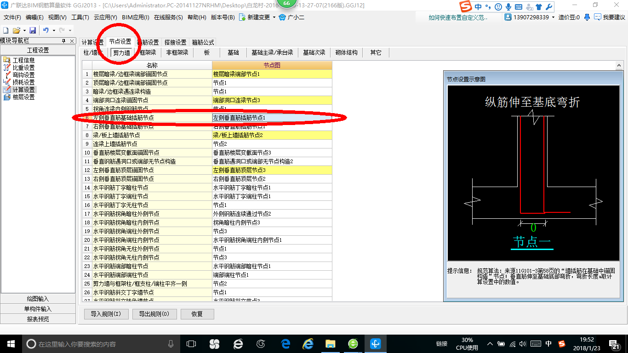Click the Redo arrow icon
628x353 pixels.
pyautogui.click(x=62, y=30)
